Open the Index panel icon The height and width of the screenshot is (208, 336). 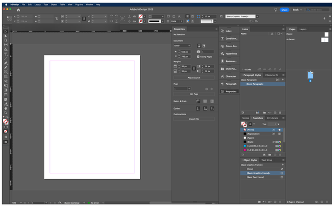pos(222,31)
